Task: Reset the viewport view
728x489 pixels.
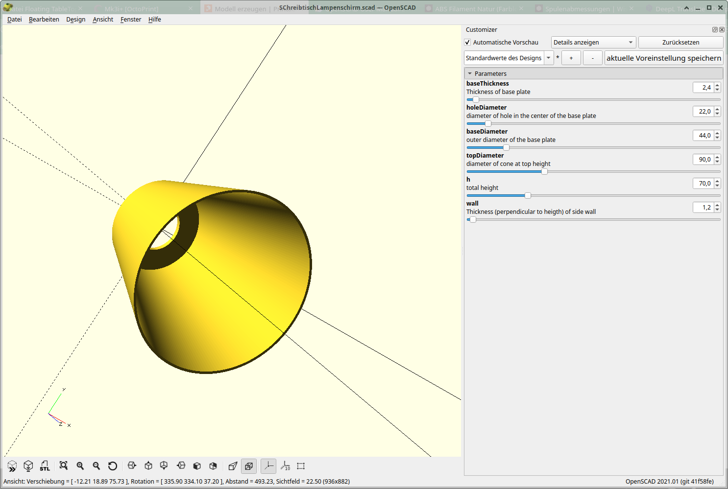Action: tap(113, 466)
